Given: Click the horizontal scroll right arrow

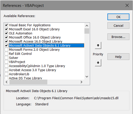Looking at the screenshot, I should (81, 82).
